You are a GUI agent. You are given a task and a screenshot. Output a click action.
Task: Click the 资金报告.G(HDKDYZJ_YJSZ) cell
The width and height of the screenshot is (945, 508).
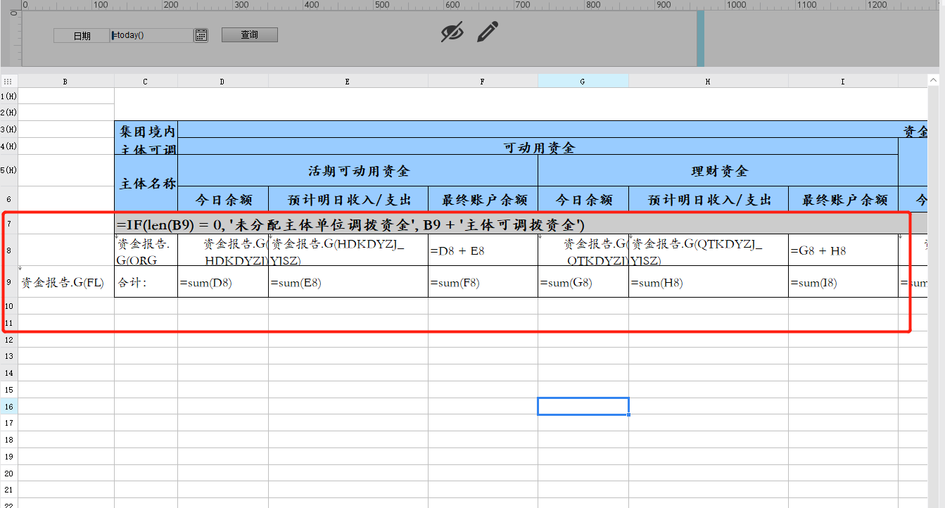[x=348, y=250]
